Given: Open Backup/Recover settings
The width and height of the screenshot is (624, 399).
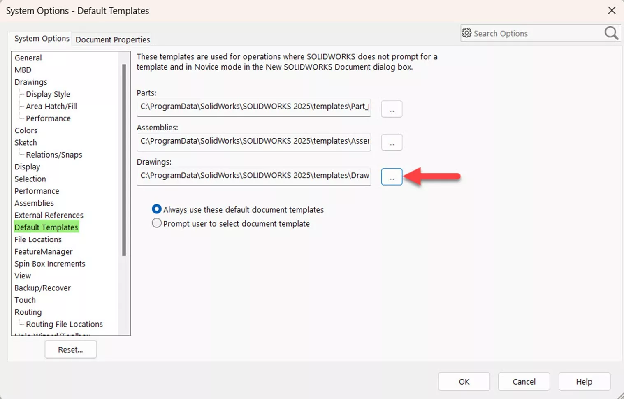Looking at the screenshot, I should pos(42,288).
